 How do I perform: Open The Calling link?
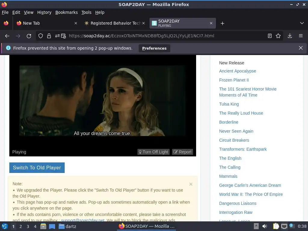click(230, 167)
